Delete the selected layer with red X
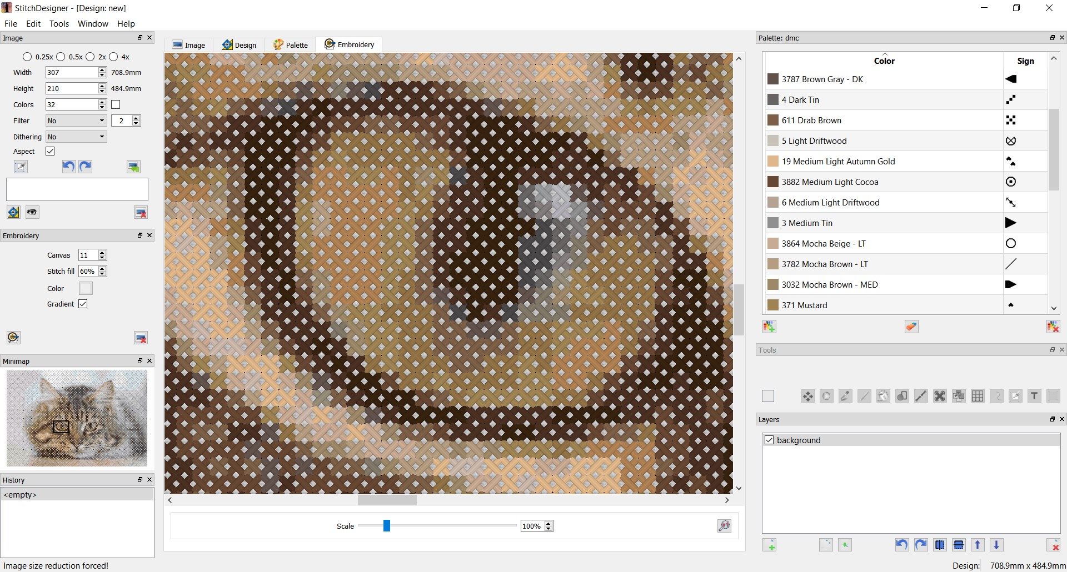This screenshot has height=572, width=1067. coord(1053,545)
